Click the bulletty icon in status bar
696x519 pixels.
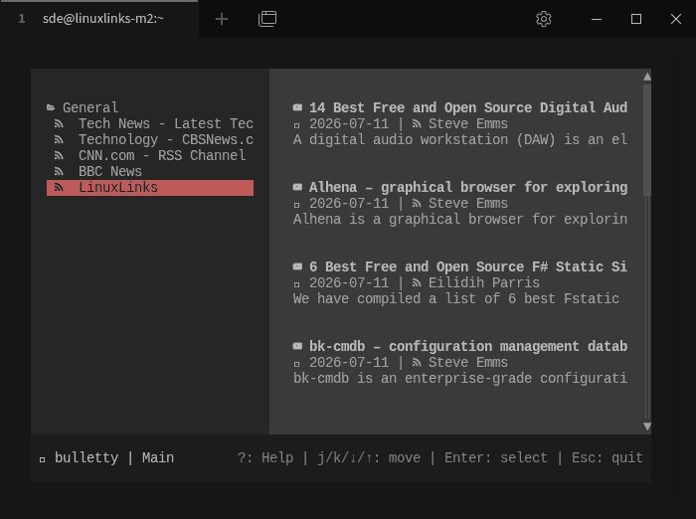pyautogui.click(x=42, y=459)
